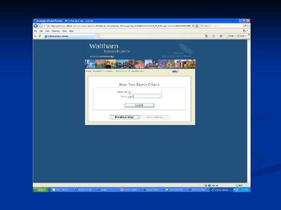This screenshot has width=281, height=210.
Task: Click the House No input field
Action: 145,92
